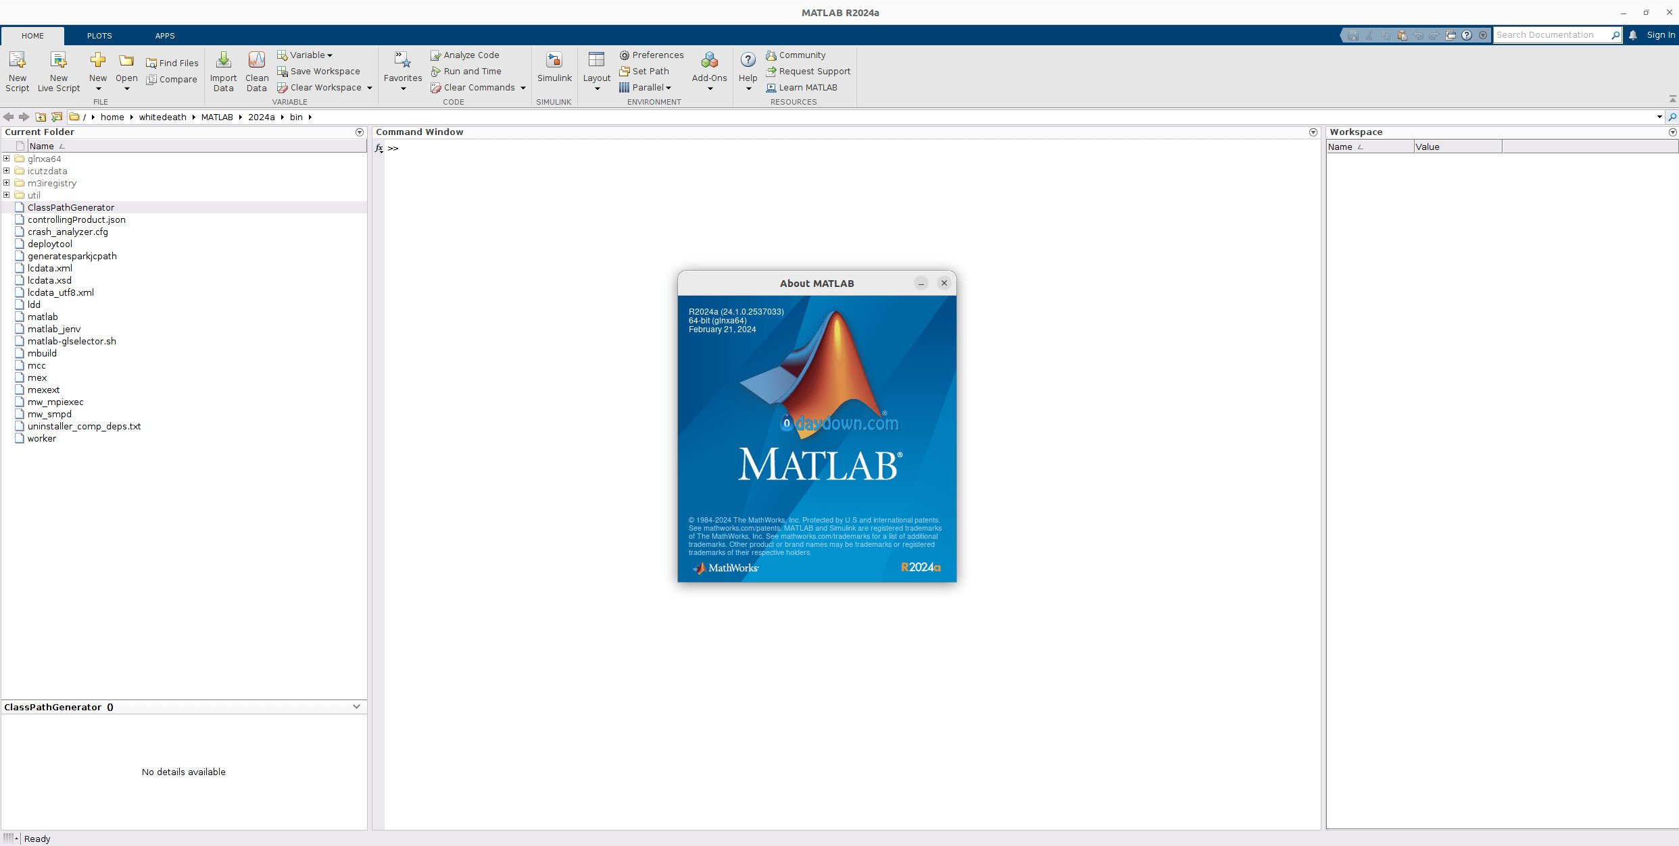
Task: Click the Compare button
Action: click(172, 79)
